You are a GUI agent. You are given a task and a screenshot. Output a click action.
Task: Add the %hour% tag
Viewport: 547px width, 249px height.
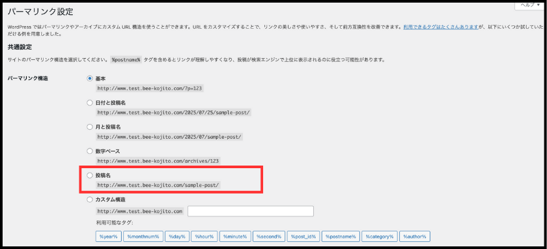click(x=204, y=237)
